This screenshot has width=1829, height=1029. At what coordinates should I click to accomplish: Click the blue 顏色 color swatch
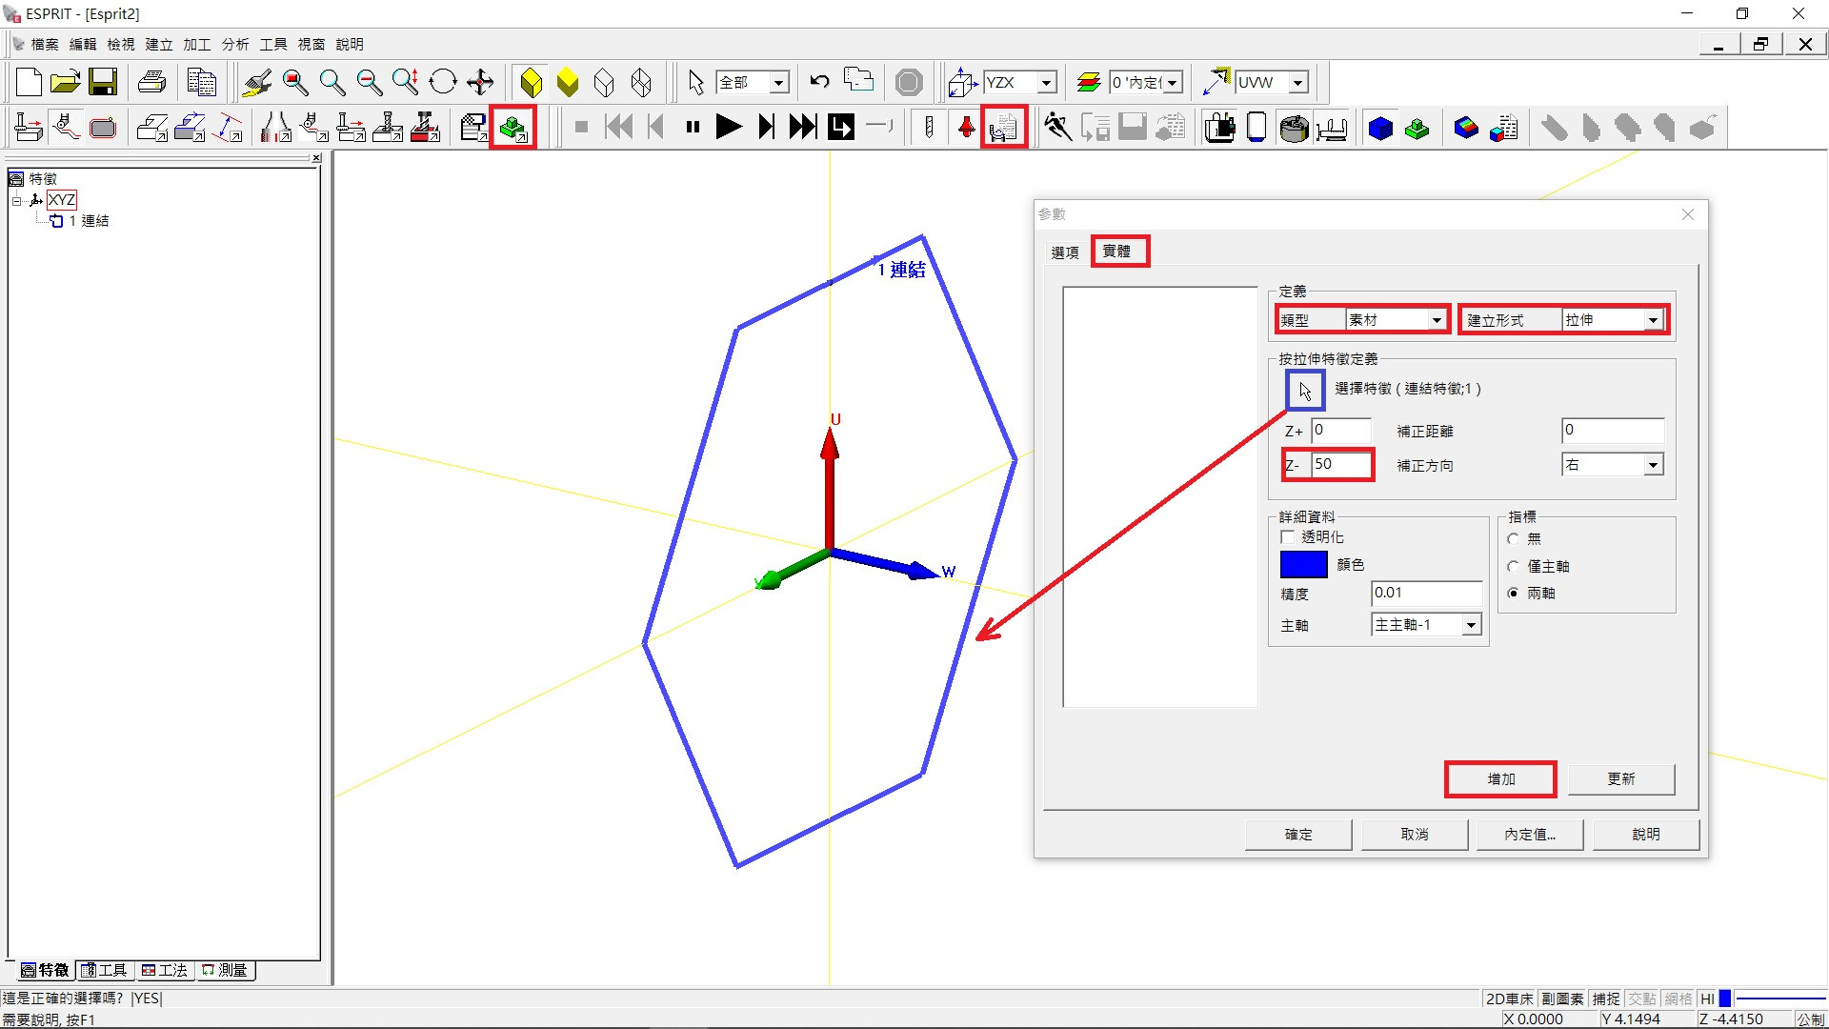click(1303, 565)
